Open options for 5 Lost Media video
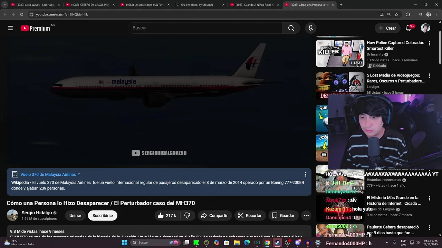 point(430,76)
